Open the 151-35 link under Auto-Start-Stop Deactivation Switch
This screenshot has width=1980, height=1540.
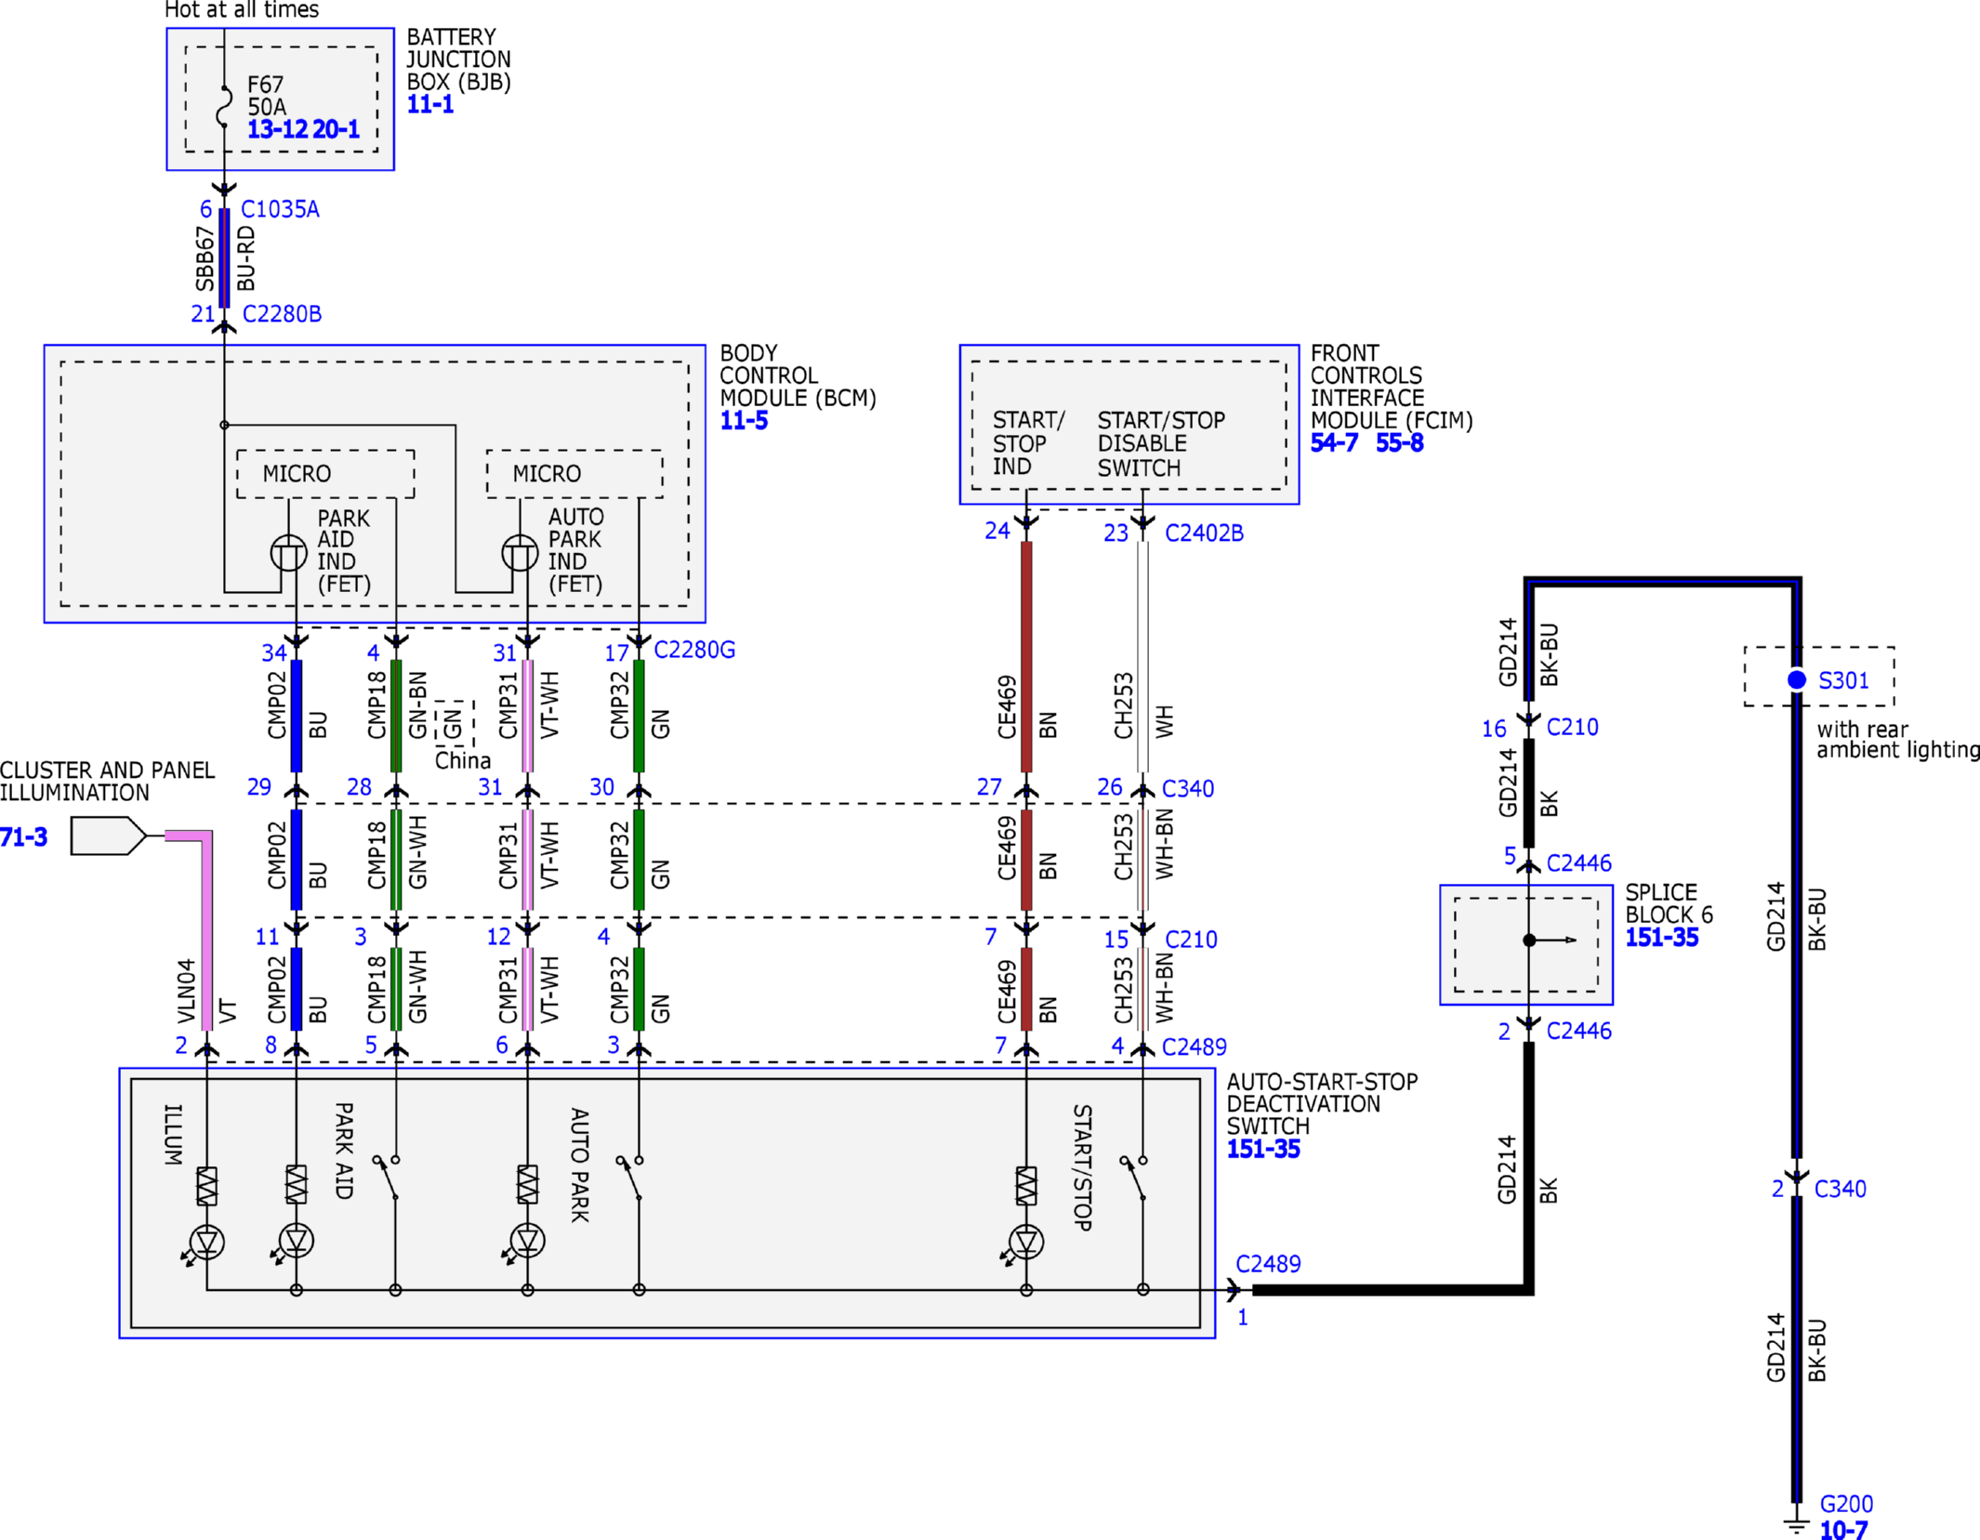(1263, 1149)
